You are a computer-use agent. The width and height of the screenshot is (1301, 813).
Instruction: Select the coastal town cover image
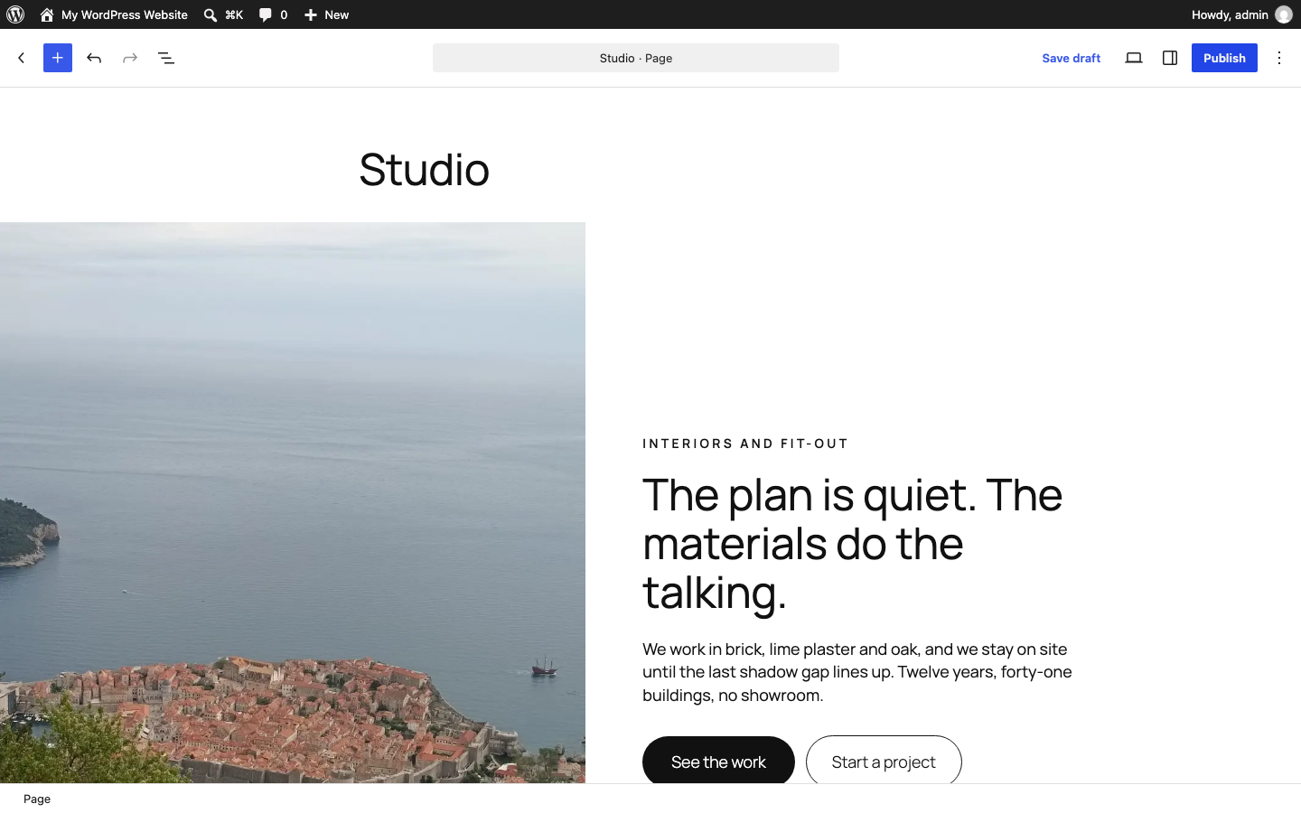pyautogui.click(x=293, y=502)
